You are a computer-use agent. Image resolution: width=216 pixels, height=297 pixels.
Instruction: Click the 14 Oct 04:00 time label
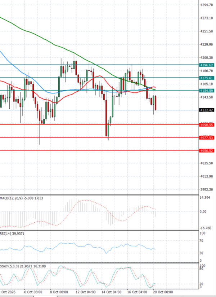tap(111, 292)
